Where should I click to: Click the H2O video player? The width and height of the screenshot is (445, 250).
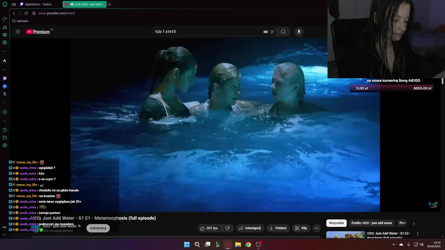pos(225,125)
